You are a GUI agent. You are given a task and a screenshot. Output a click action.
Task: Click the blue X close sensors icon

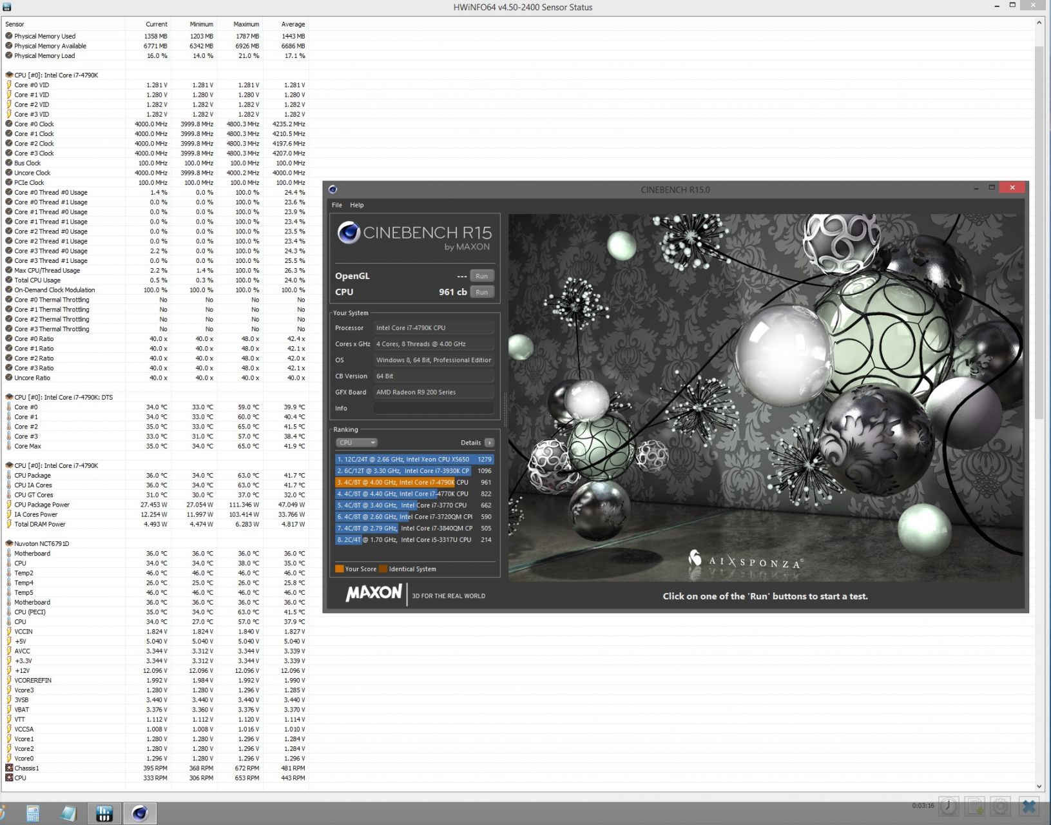(1029, 806)
